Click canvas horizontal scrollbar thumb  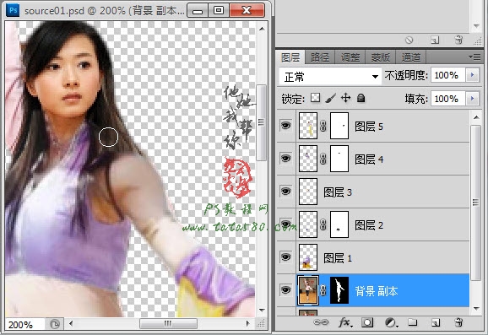pyautogui.click(x=168, y=323)
